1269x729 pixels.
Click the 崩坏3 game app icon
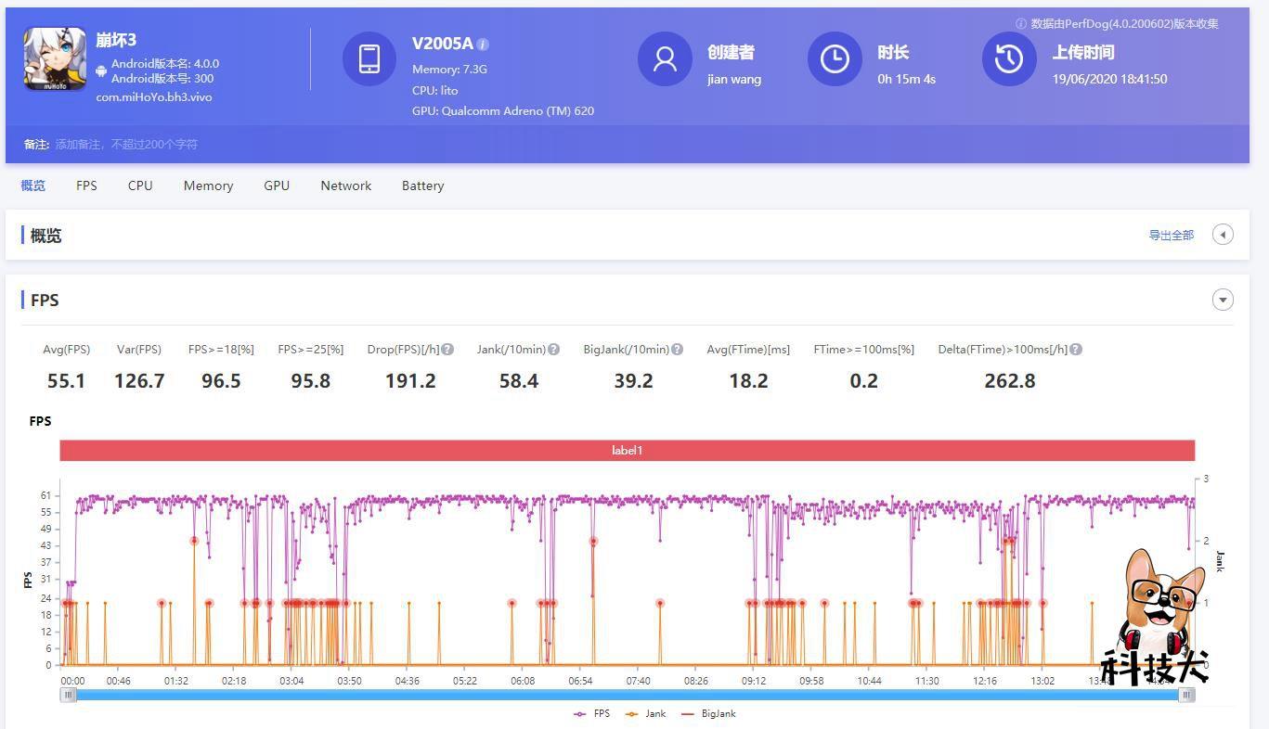(55, 58)
